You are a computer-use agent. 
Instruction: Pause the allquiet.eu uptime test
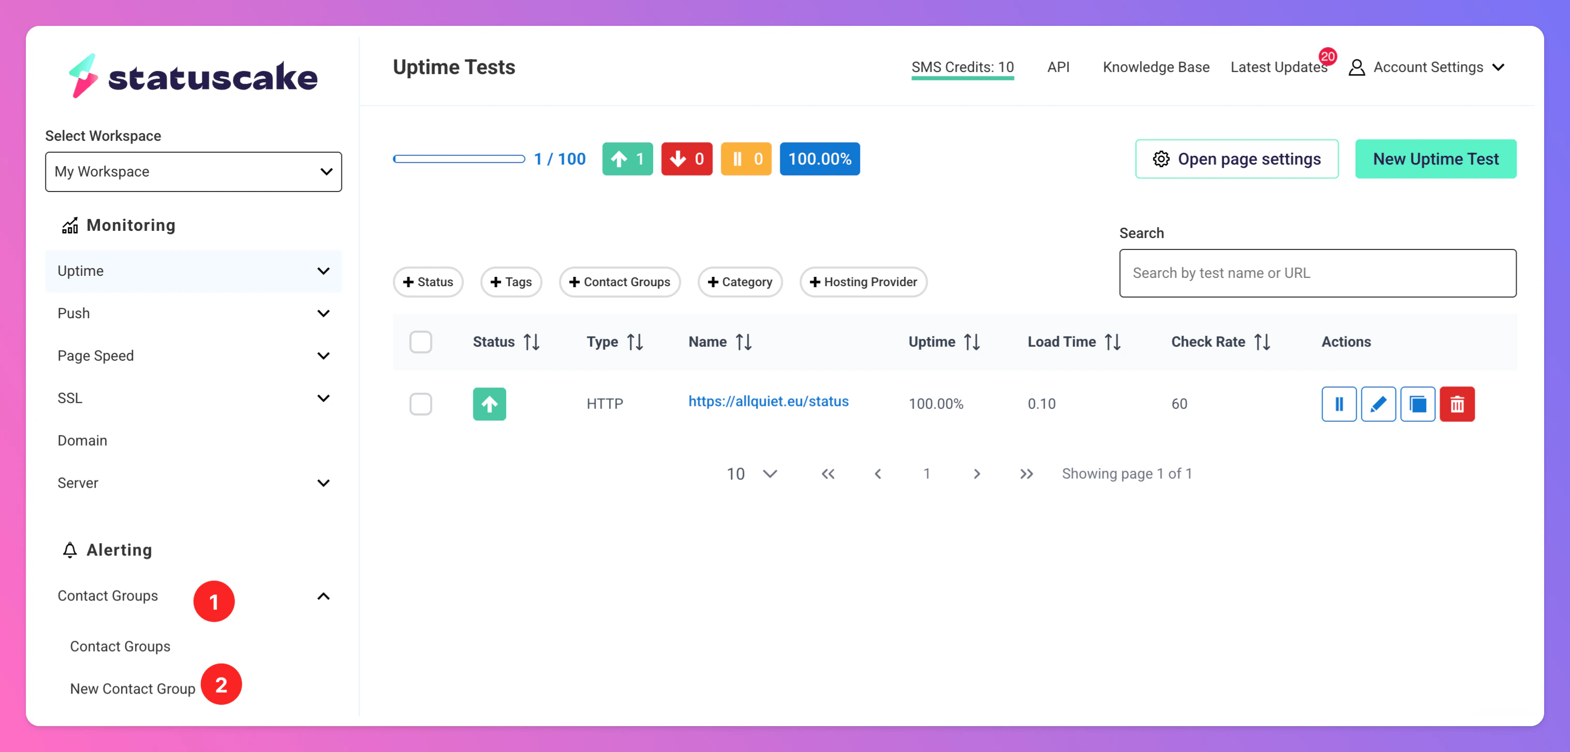tap(1338, 403)
